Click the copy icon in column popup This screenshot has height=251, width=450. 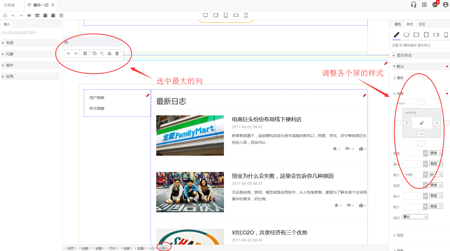pyautogui.click(x=94, y=53)
